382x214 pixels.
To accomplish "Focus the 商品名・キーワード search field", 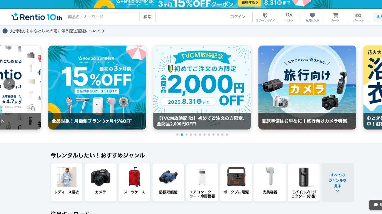I will tap(102, 17).
